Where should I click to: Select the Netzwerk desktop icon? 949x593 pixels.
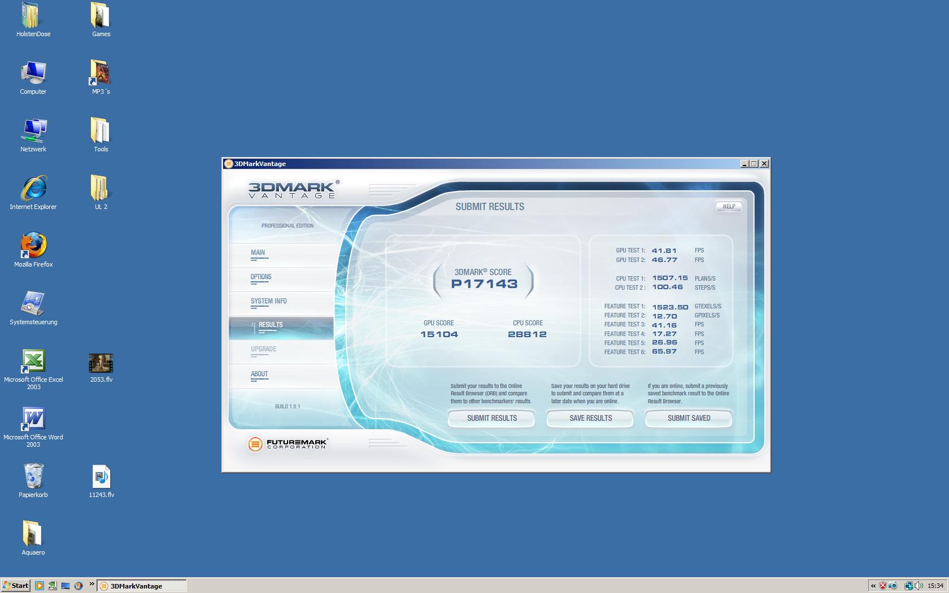pyautogui.click(x=33, y=136)
